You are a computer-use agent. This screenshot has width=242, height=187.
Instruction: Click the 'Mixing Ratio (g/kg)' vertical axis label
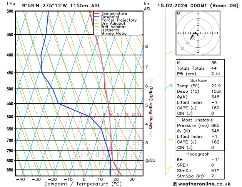click(x=151, y=108)
